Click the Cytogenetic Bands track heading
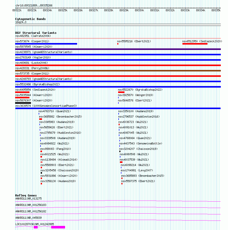 click(x=30, y=19)
